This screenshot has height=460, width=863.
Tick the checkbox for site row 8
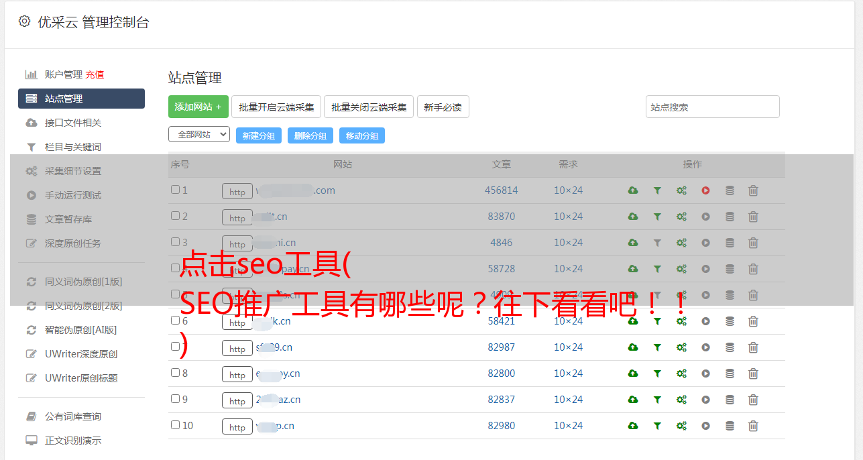tap(175, 373)
